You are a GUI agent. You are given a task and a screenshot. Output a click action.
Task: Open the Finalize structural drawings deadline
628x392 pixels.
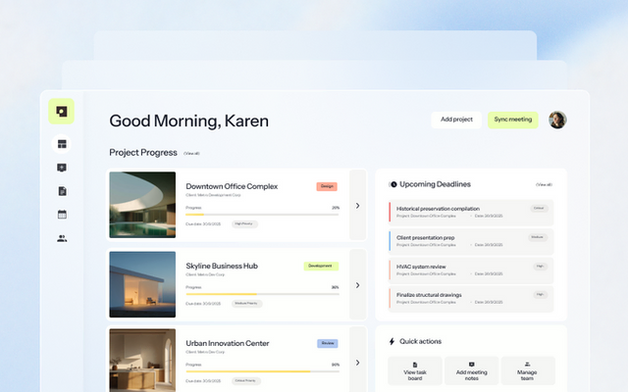[x=471, y=298]
